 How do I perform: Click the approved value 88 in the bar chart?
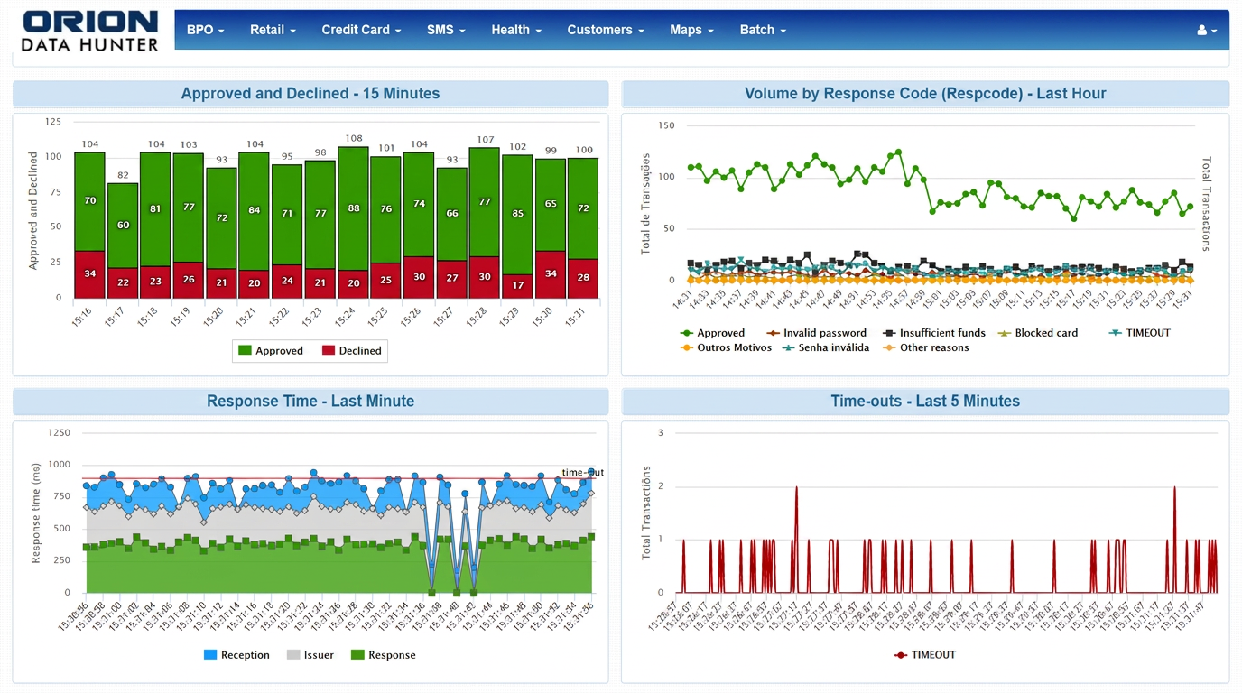[353, 208]
